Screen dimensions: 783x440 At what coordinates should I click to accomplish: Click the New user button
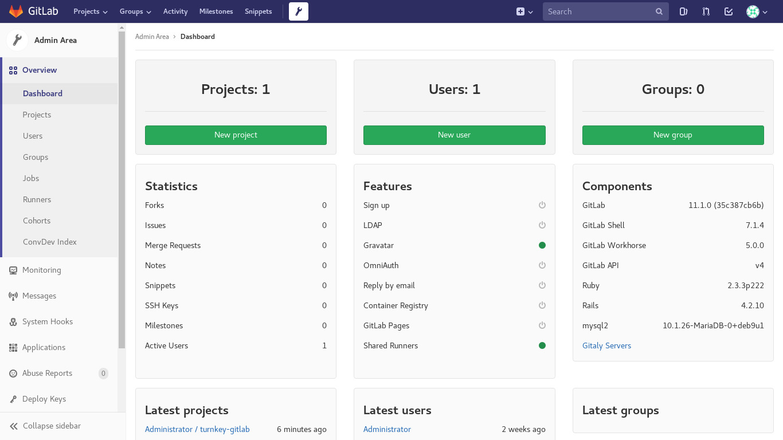454,135
